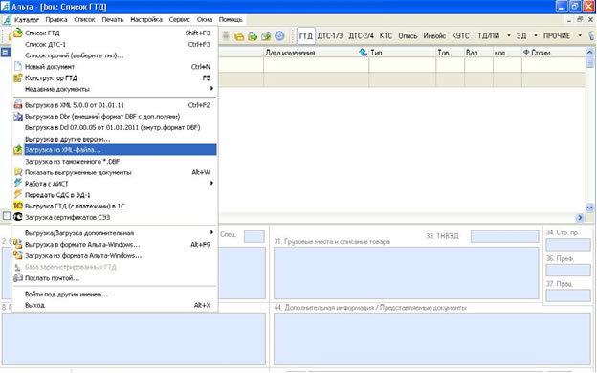
Task: Expand the Недавние документы submenu arrow
Action: click(x=211, y=88)
